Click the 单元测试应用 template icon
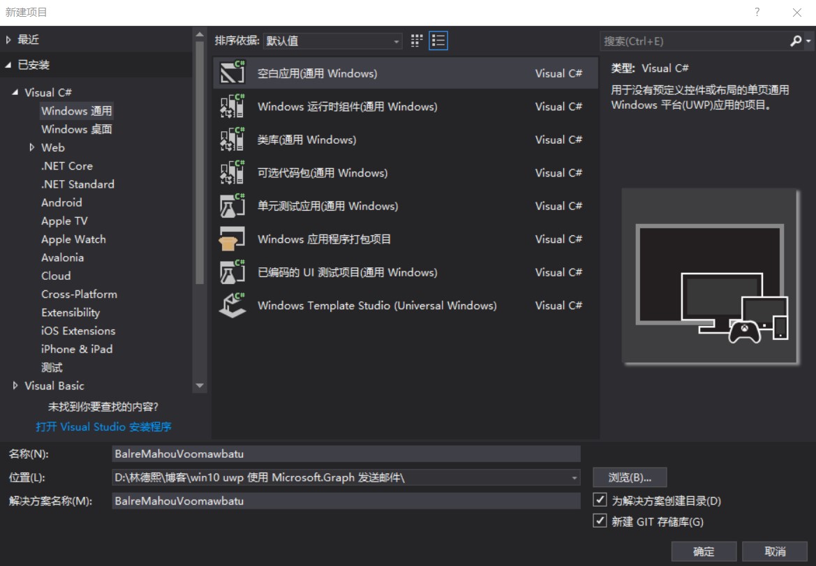The height and width of the screenshot is (566, 816). pos(232,206)
